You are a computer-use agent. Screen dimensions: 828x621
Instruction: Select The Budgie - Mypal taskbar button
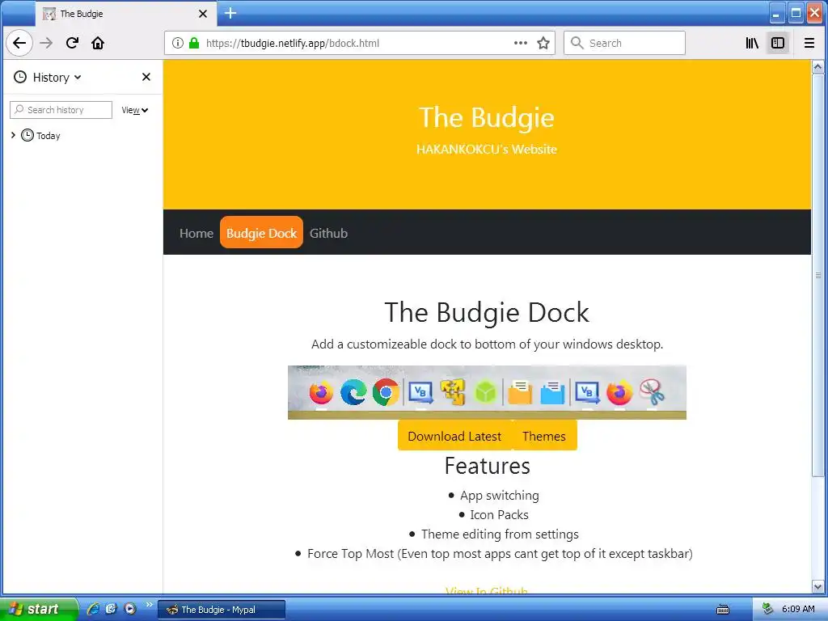pyautogui.click(x=222, y=610)
